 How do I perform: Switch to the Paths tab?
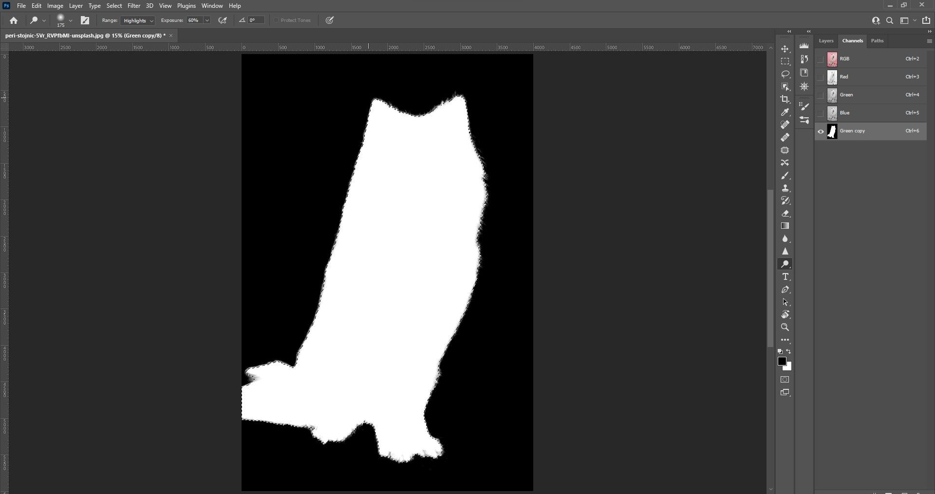[877, 41]
